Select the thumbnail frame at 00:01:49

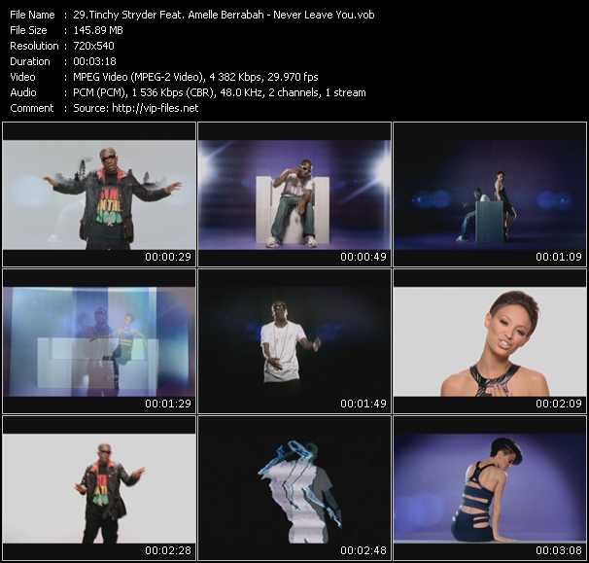tap(294, 341)
